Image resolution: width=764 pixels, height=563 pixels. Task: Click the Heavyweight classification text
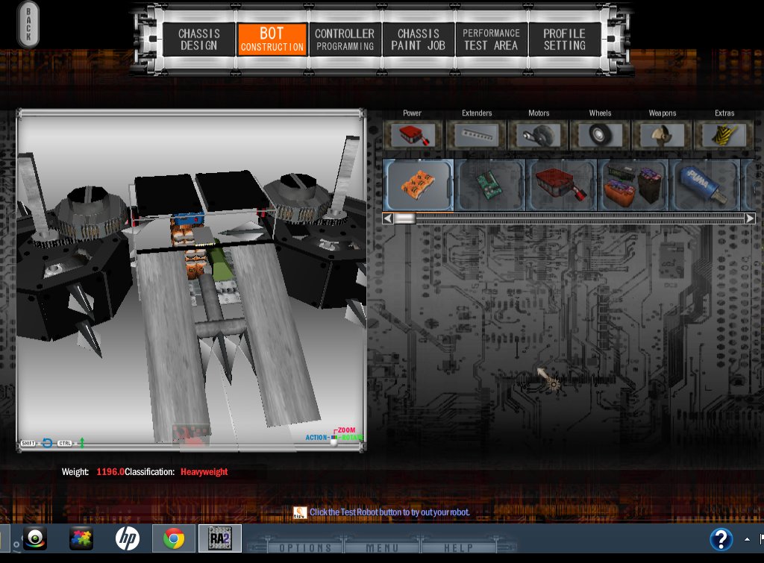tap(204, 471)
